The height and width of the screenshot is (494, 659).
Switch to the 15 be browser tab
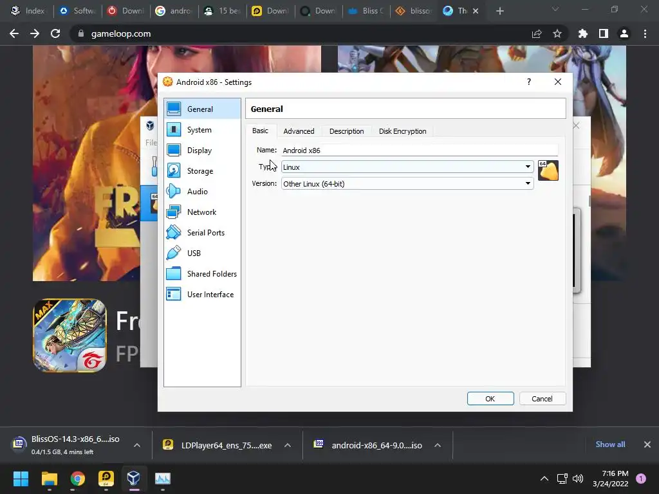tap(222, 11)
